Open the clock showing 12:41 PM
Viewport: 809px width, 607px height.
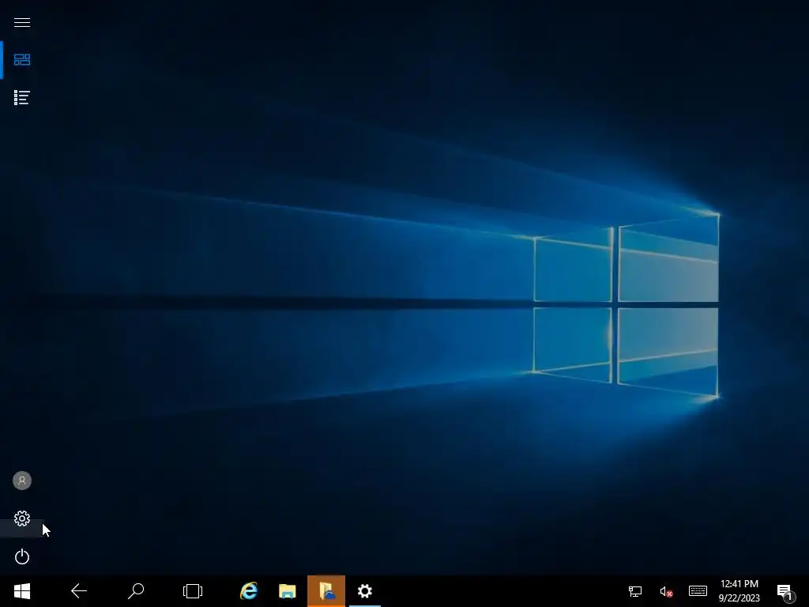coord(739,591)
